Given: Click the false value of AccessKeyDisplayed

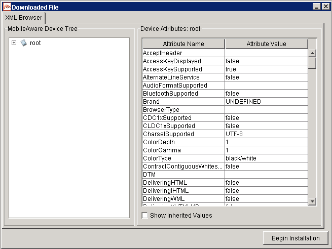Looking at the screenshot, I should coord(267,61).
